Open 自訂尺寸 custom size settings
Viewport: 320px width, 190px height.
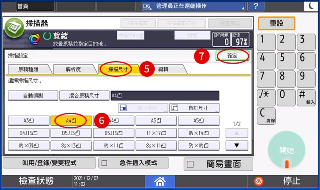pyautogui.click(x=194, y=108)
